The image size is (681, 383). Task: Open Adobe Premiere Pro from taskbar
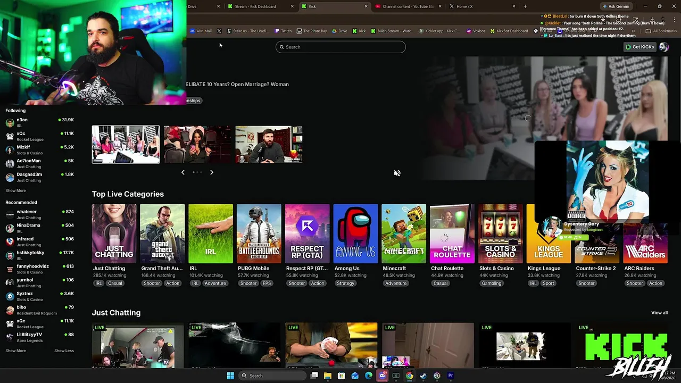pos(451,376)
